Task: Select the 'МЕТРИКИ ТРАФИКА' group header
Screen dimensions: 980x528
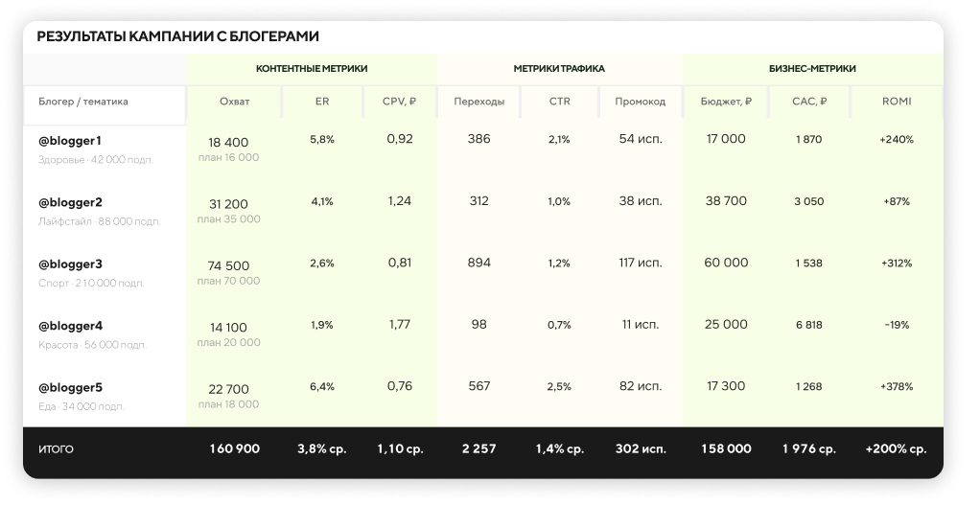Action: [559, 69]
